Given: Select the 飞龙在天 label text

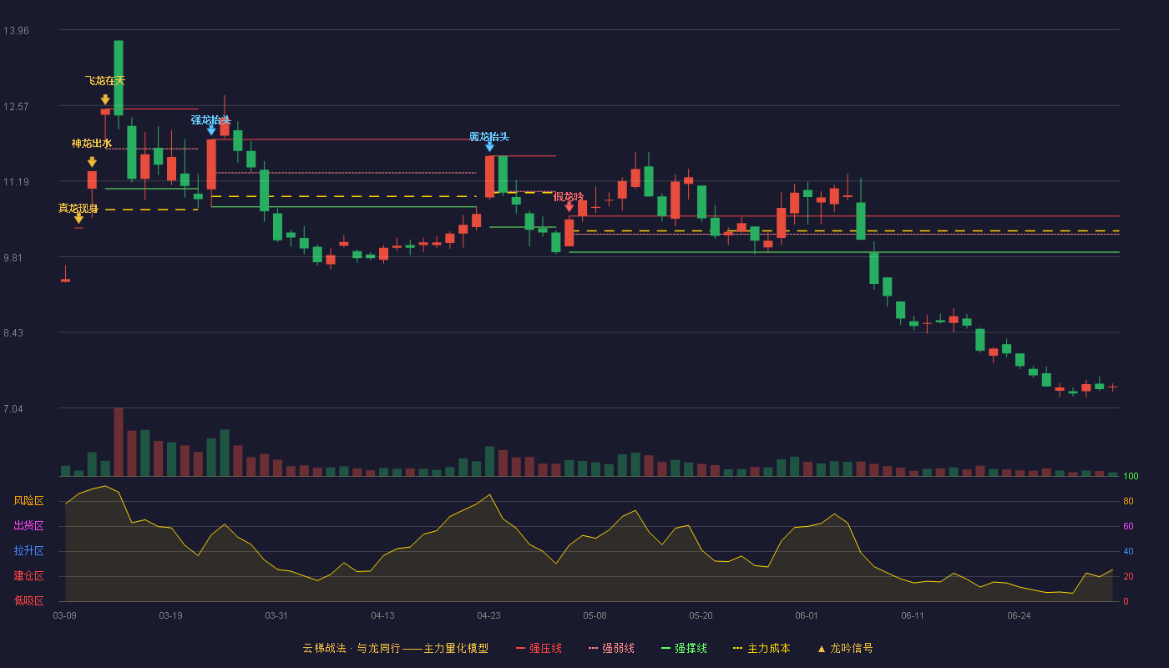Looking at the screenshot, I should coord(105,81).
